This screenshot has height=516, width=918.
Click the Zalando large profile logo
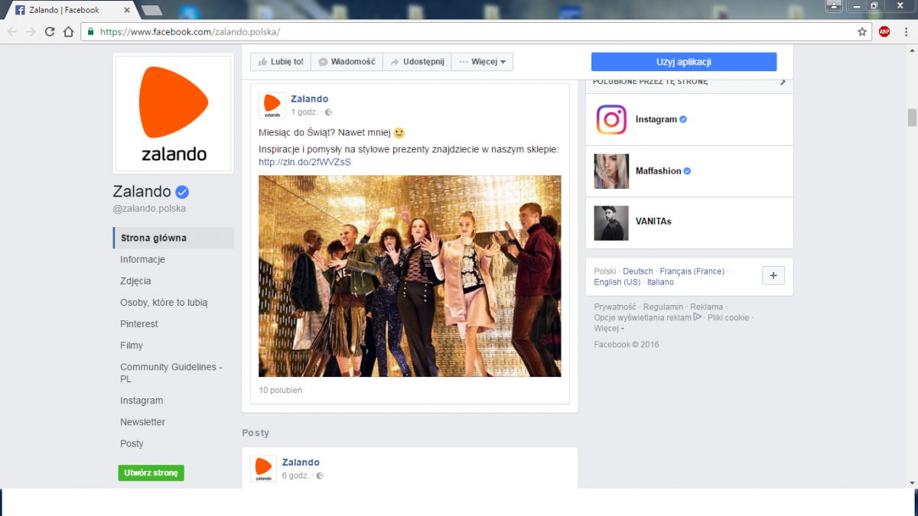173,114
